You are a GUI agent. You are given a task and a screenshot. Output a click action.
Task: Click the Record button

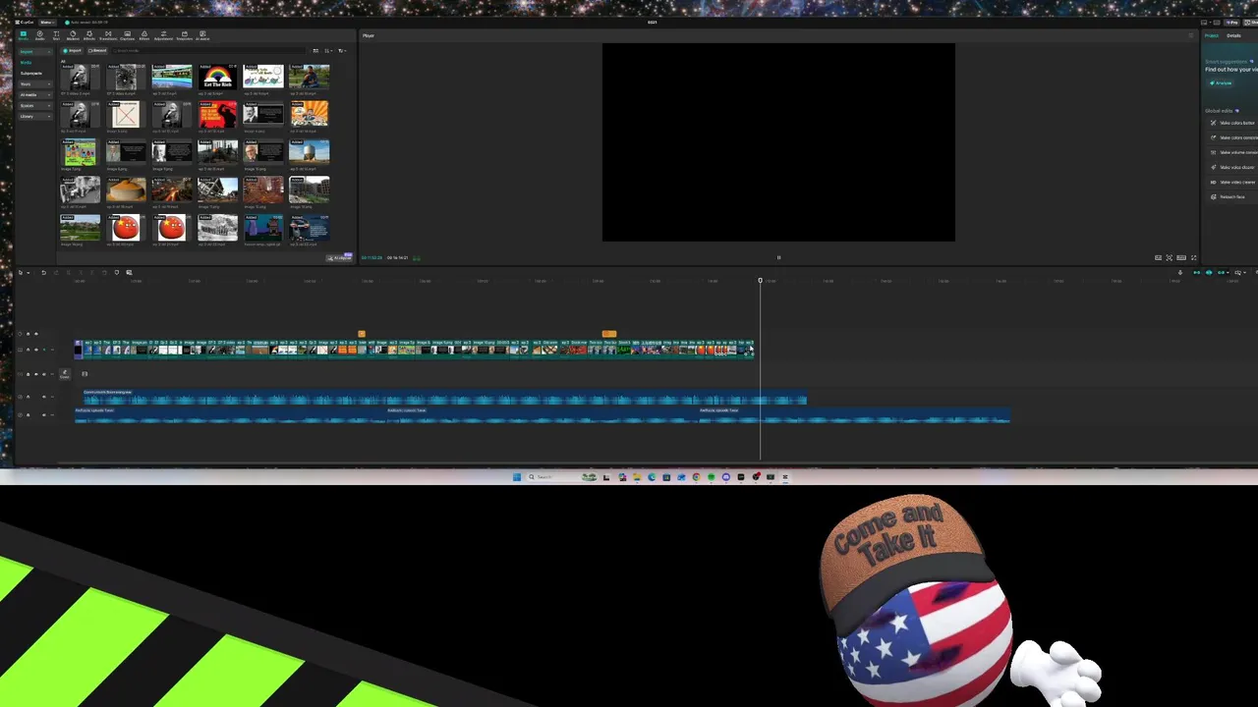(x=97, y=50)
